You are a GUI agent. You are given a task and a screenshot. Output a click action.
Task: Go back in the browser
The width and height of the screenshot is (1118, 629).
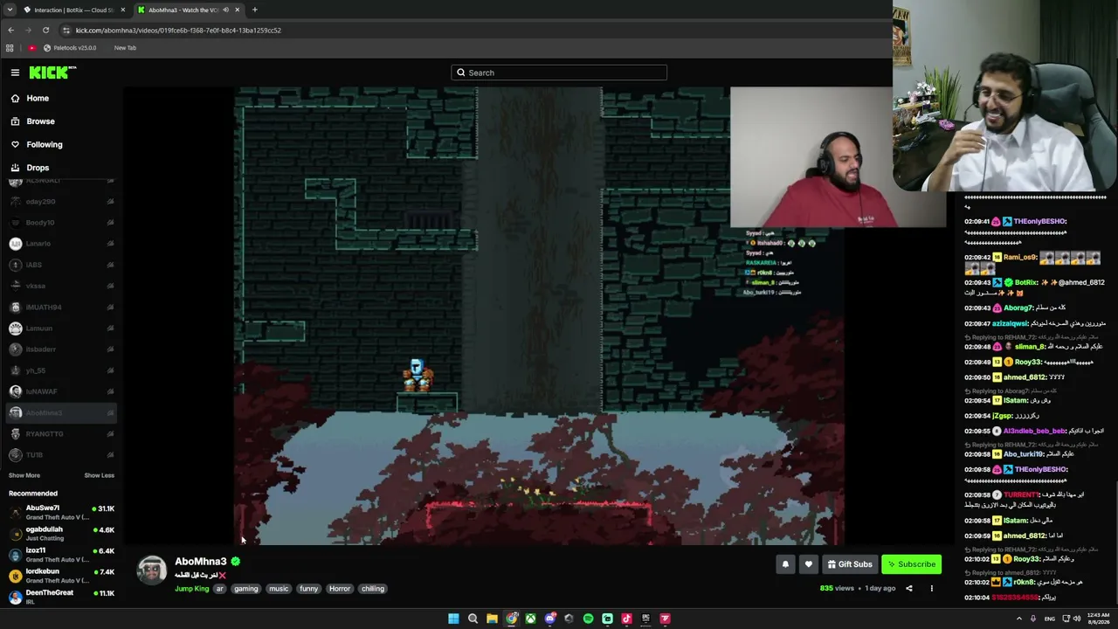point(10,30)
